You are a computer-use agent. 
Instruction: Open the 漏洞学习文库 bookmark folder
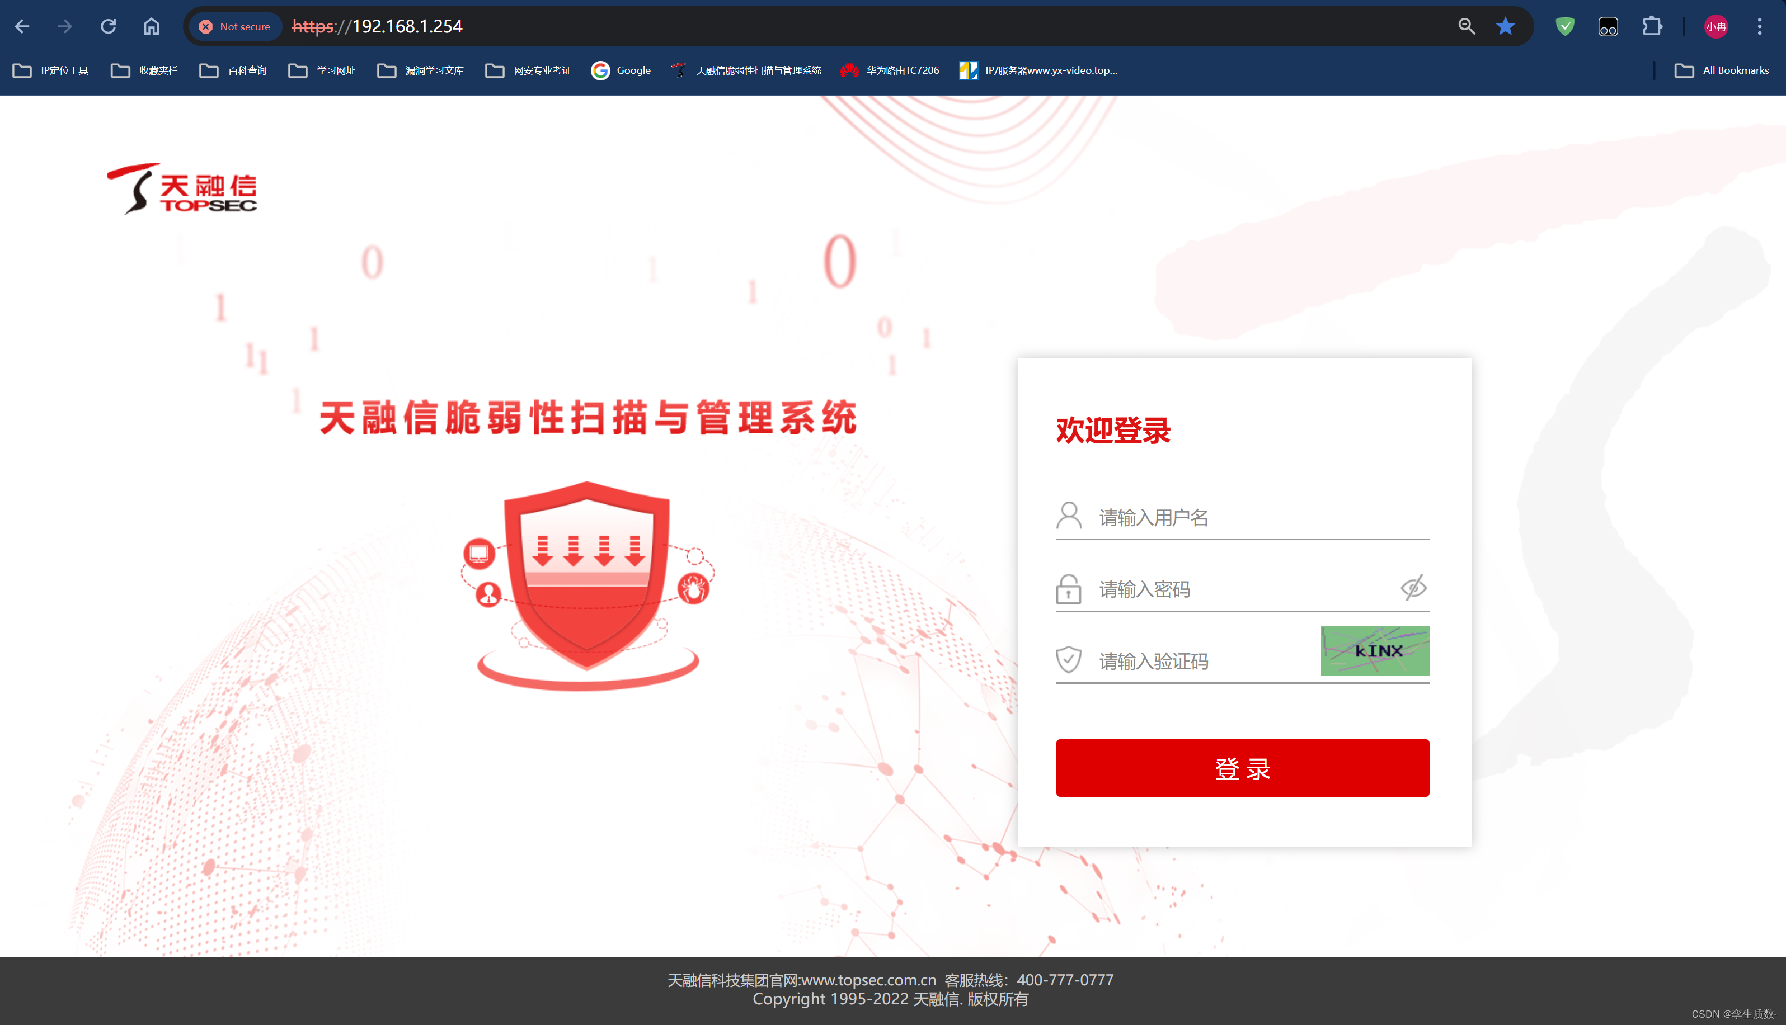420,70
